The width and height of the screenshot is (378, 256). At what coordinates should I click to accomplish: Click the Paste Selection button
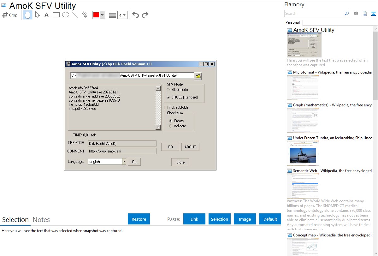pos(220,219)
